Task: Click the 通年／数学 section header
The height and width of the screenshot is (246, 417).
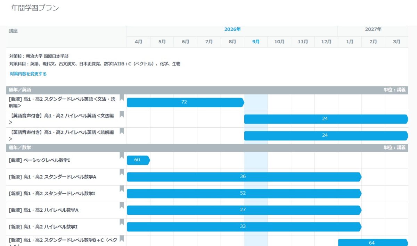Action: 207,148
